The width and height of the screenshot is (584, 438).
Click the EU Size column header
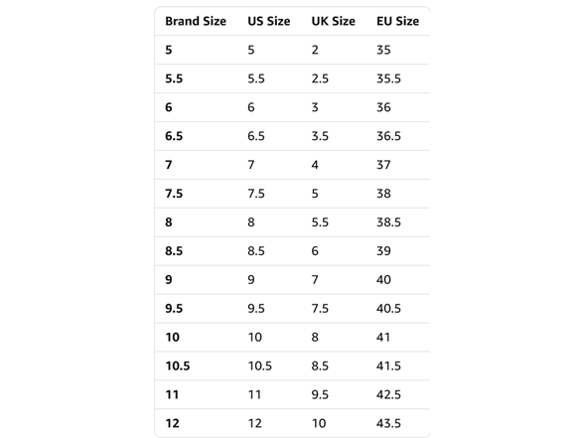(397, 21)
